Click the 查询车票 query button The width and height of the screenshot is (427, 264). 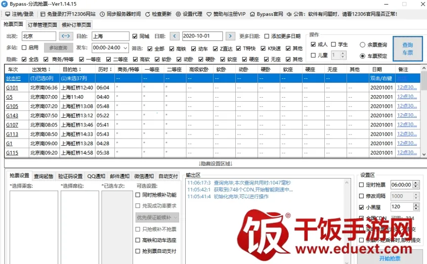tap(407, 49)
